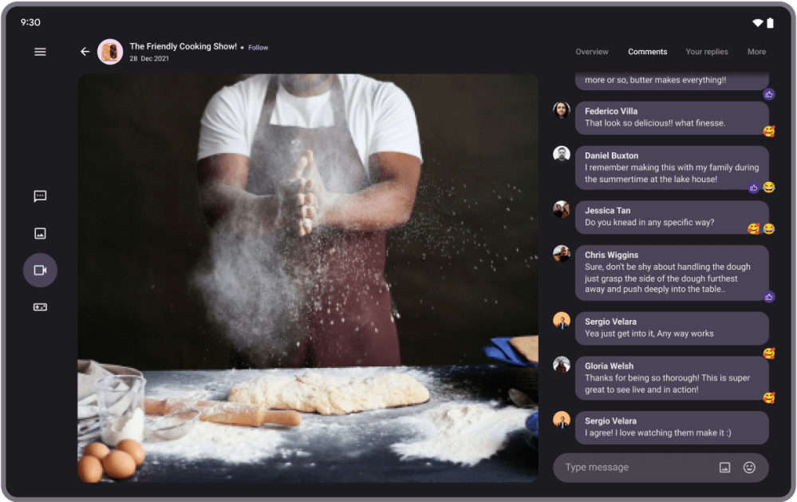Open Jessica Tan's profile avatar
The height and width of the screenshot is (502, 797).
pos(562,209)
